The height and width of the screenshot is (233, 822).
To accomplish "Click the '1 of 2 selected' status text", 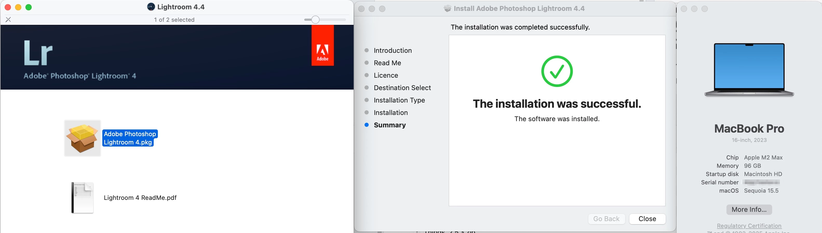I will [x=174, y=20].
